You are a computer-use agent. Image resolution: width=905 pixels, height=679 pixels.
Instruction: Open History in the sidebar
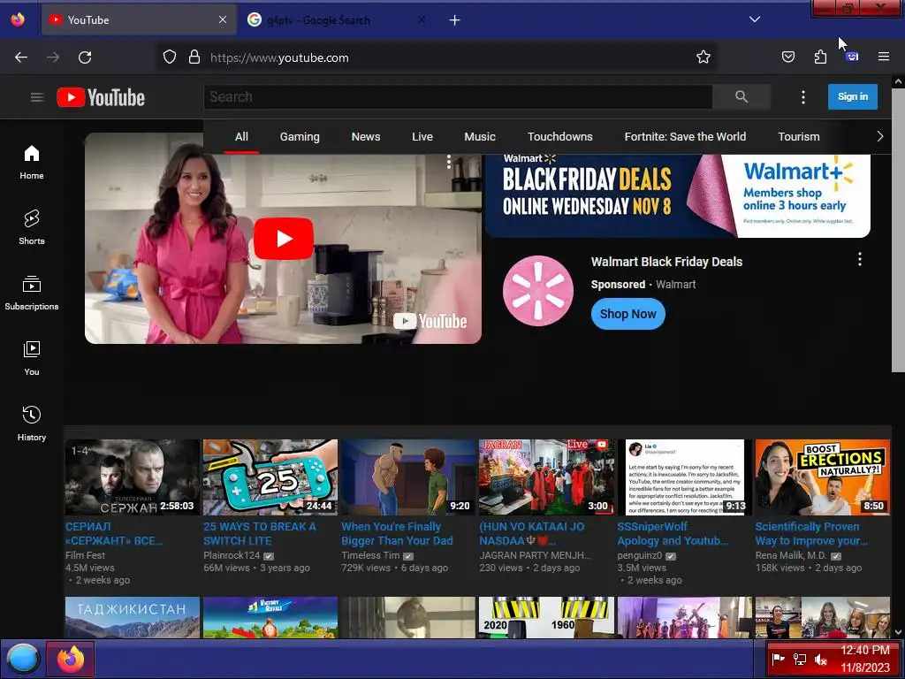32,423
